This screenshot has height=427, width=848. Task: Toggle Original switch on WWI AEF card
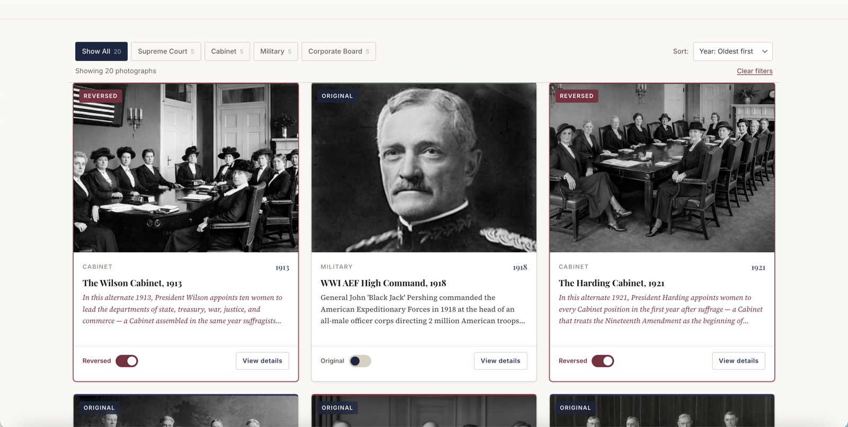click(x=360, y=361)
